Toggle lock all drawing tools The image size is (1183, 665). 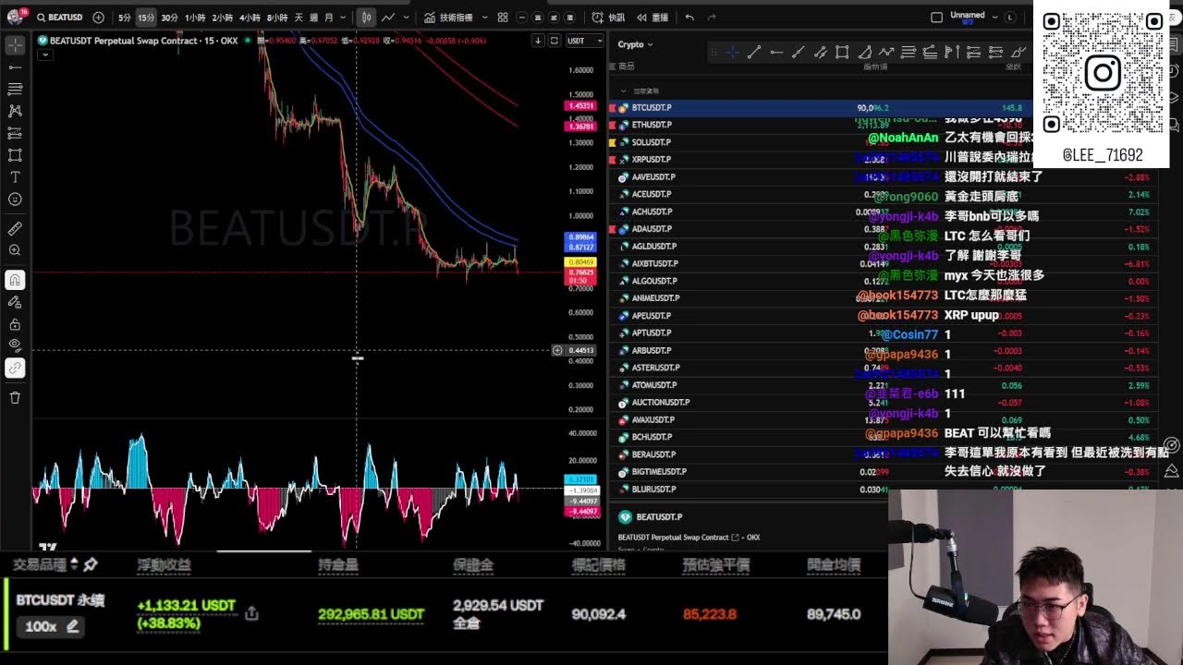coord(15,324)
